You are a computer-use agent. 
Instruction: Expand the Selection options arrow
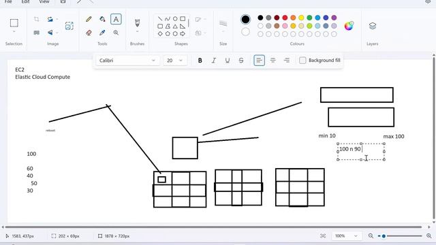point(14,32)
